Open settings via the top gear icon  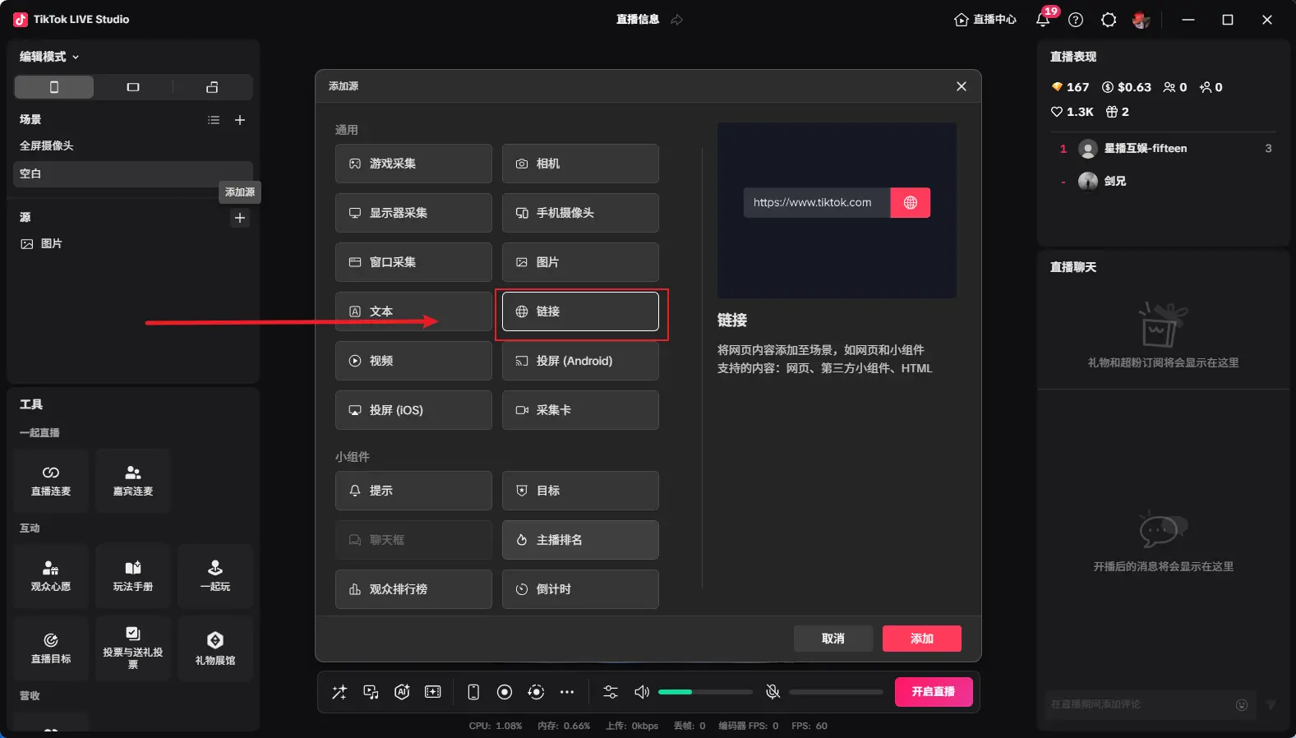pos(1109,20)
